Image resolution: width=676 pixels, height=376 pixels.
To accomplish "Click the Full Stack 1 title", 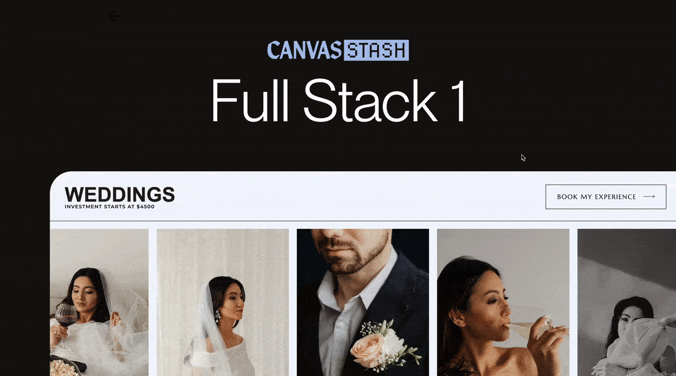I will [338, 101].
